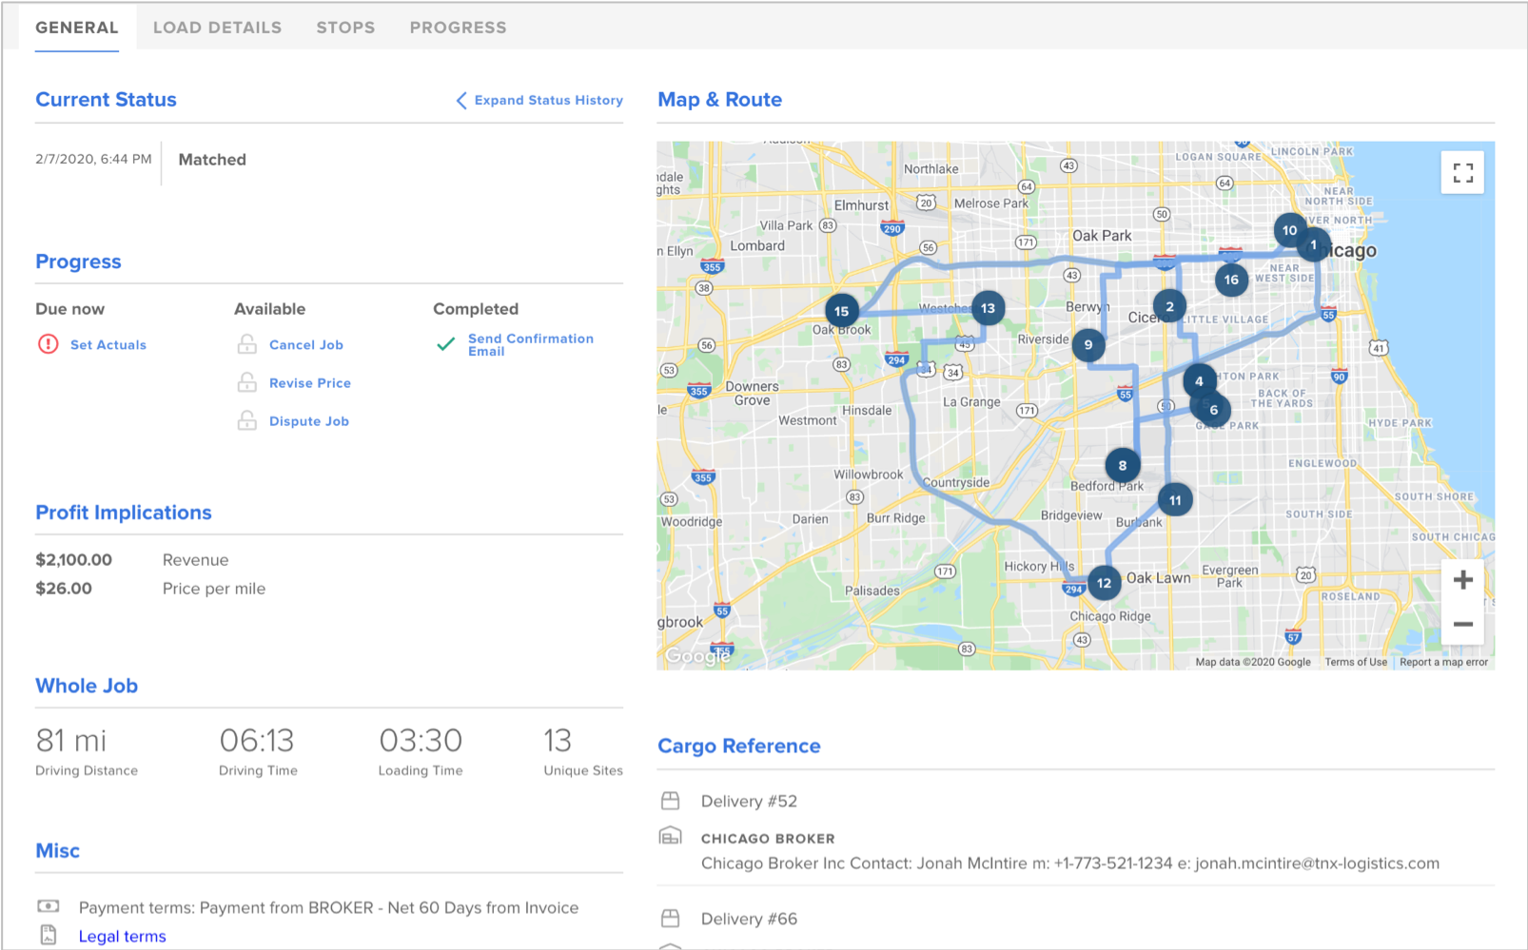Click the lock icon beside Cancel Job

pyautogui.click(x=246, y=344)
